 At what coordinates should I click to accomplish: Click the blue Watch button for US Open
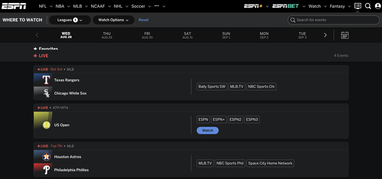coord(208,131)
